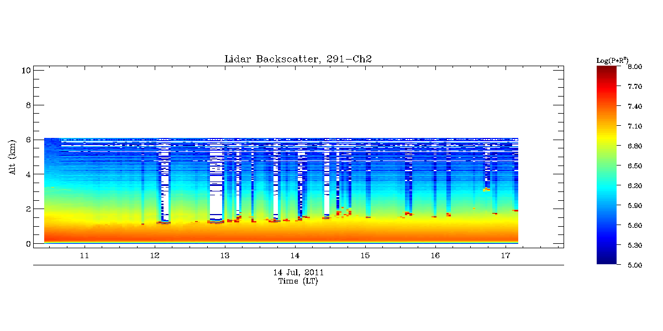Image resolution: width=663 pixels, height=331 pixels.
Task: Click the colorbar value 8.00
Action: 635,67
